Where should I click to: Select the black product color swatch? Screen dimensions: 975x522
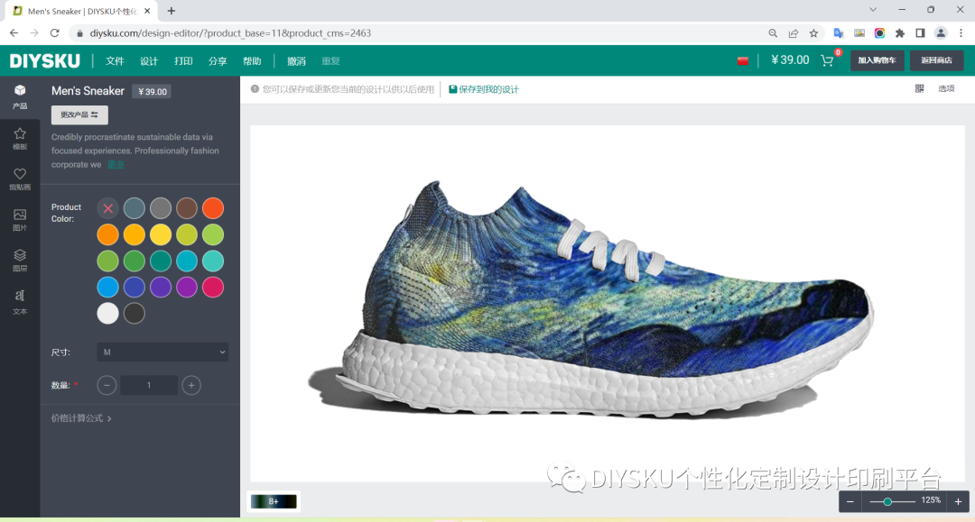134,314
